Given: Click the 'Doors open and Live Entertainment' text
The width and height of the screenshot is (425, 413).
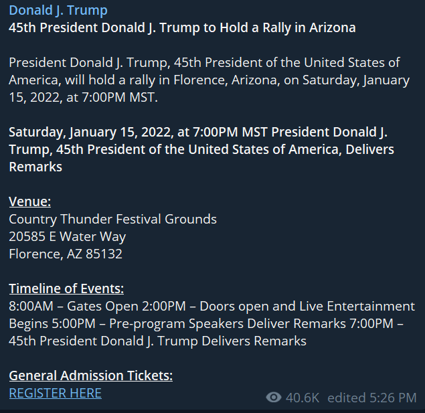Looking at the screenshot, I should point(307,306).
